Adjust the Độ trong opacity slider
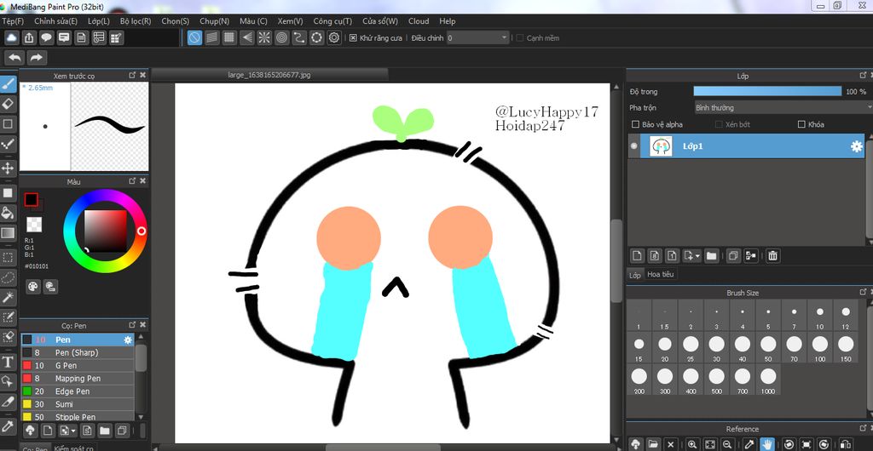The image size is (873, 451). pos(767,91)
